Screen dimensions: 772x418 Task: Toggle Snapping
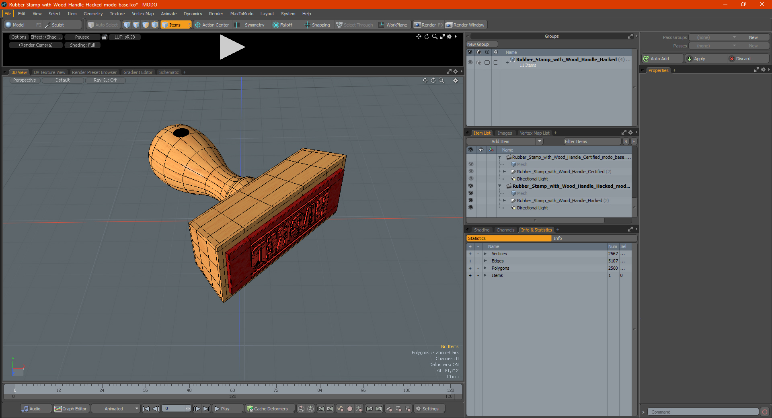pyautogui.click(x=317, y=25)
